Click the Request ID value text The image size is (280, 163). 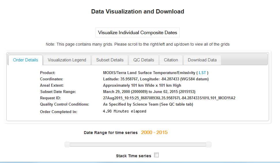pyautogui.click(x=169, y=98)
